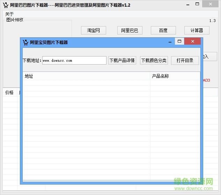The width and height of the screenshot is (221, 195).
Task: Click the partially hidden 加入 button
Action: point(209,57)
